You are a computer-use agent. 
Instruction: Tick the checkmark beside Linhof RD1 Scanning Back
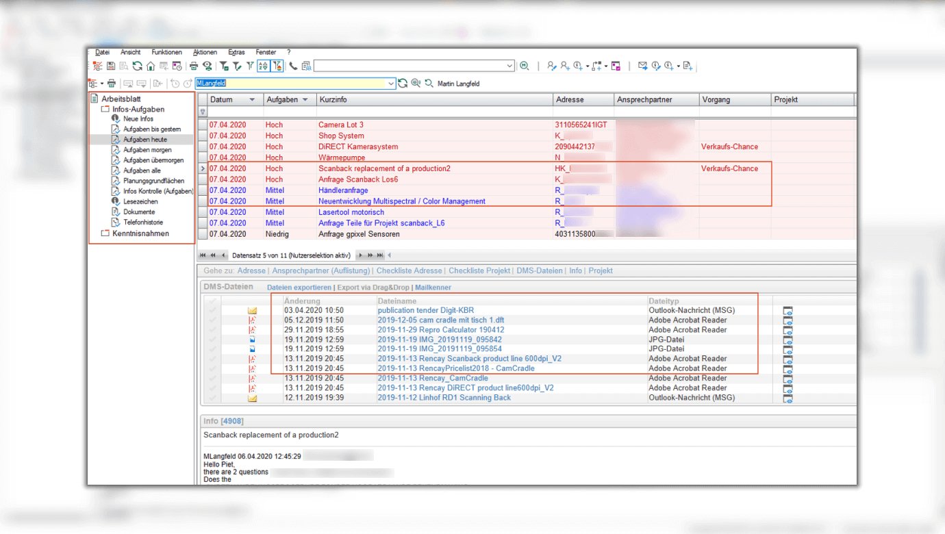pos(212,398)
